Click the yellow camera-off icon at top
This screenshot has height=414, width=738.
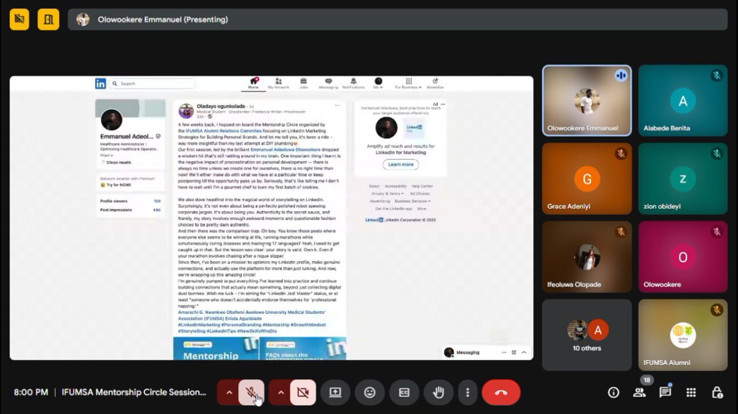pos(20,19)
